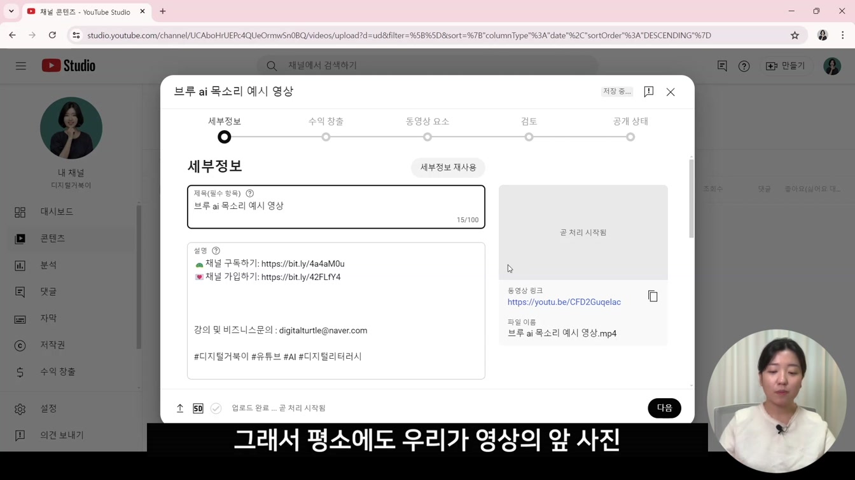Image resolution: width=855 pixels, height=480 pixels.
Task: Open the account avatar in the header
Action: 832,66
